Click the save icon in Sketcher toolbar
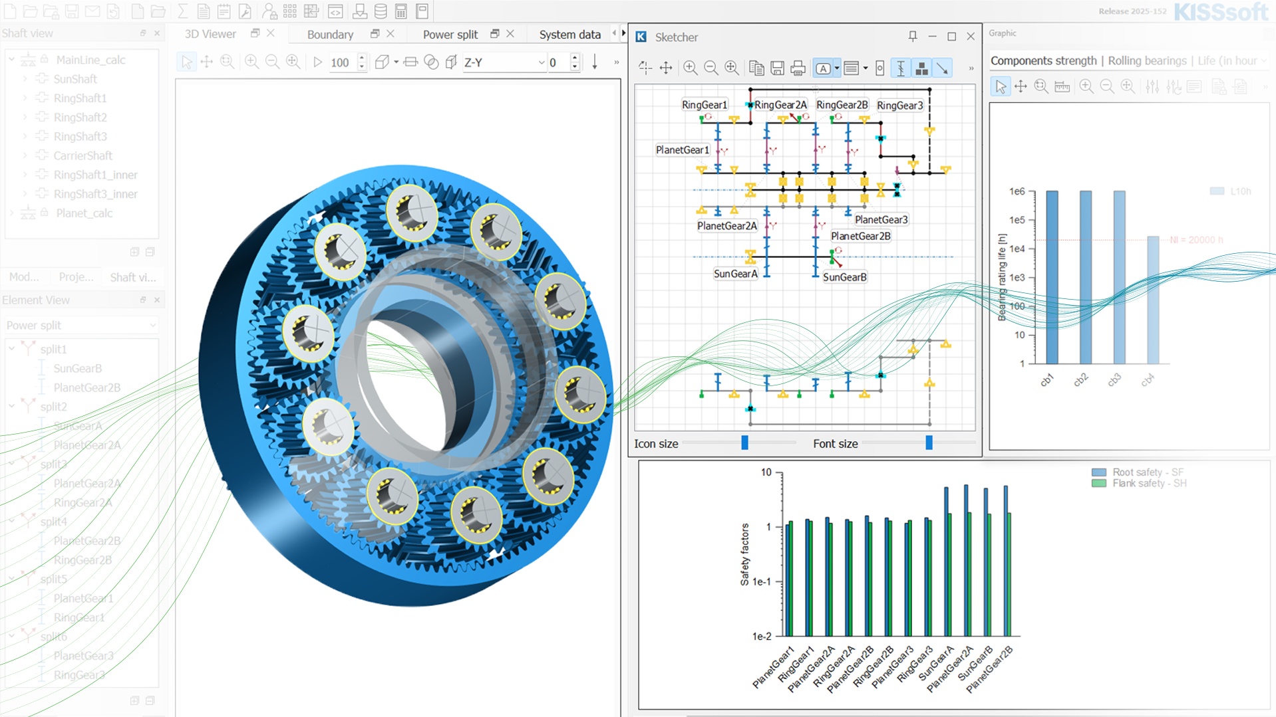The width and height of the screenshot is (1276, 717). [x=777, y=68]
